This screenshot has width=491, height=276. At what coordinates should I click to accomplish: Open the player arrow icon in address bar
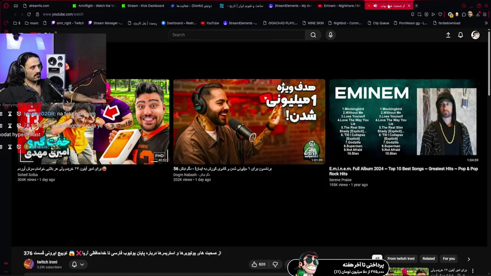433,15
